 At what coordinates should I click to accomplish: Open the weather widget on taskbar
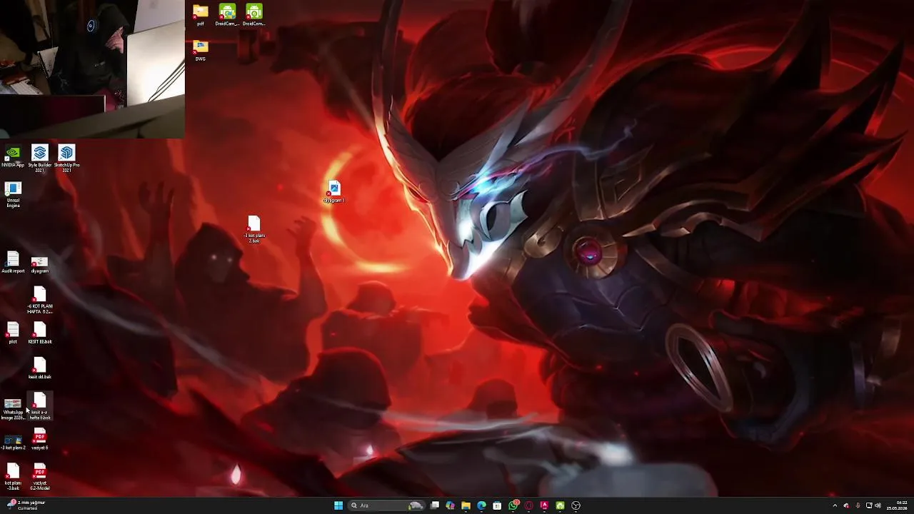26,505
